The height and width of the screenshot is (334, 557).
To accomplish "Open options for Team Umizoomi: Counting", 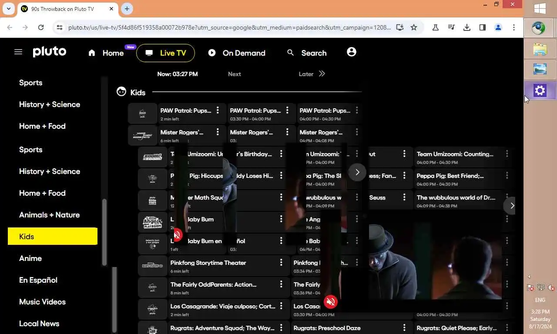I will coord(507,154).
